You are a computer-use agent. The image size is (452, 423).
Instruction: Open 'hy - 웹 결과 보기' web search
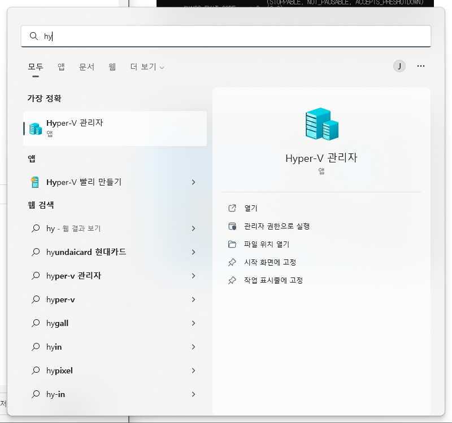[x=115, y=228]
